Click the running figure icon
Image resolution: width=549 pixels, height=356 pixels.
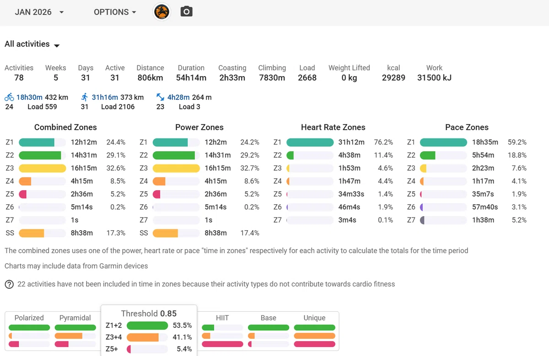[85, 97]
